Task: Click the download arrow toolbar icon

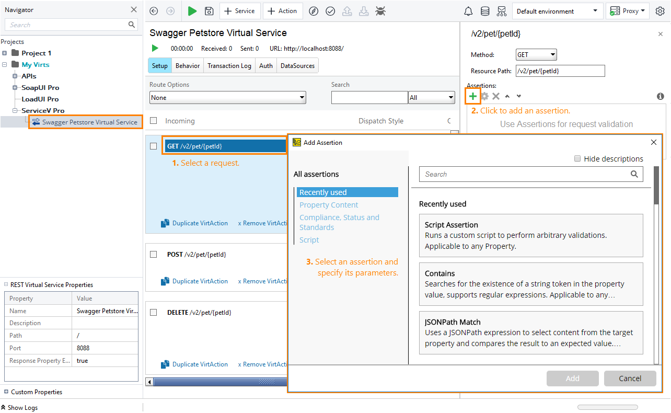Action: click(364, 11)
